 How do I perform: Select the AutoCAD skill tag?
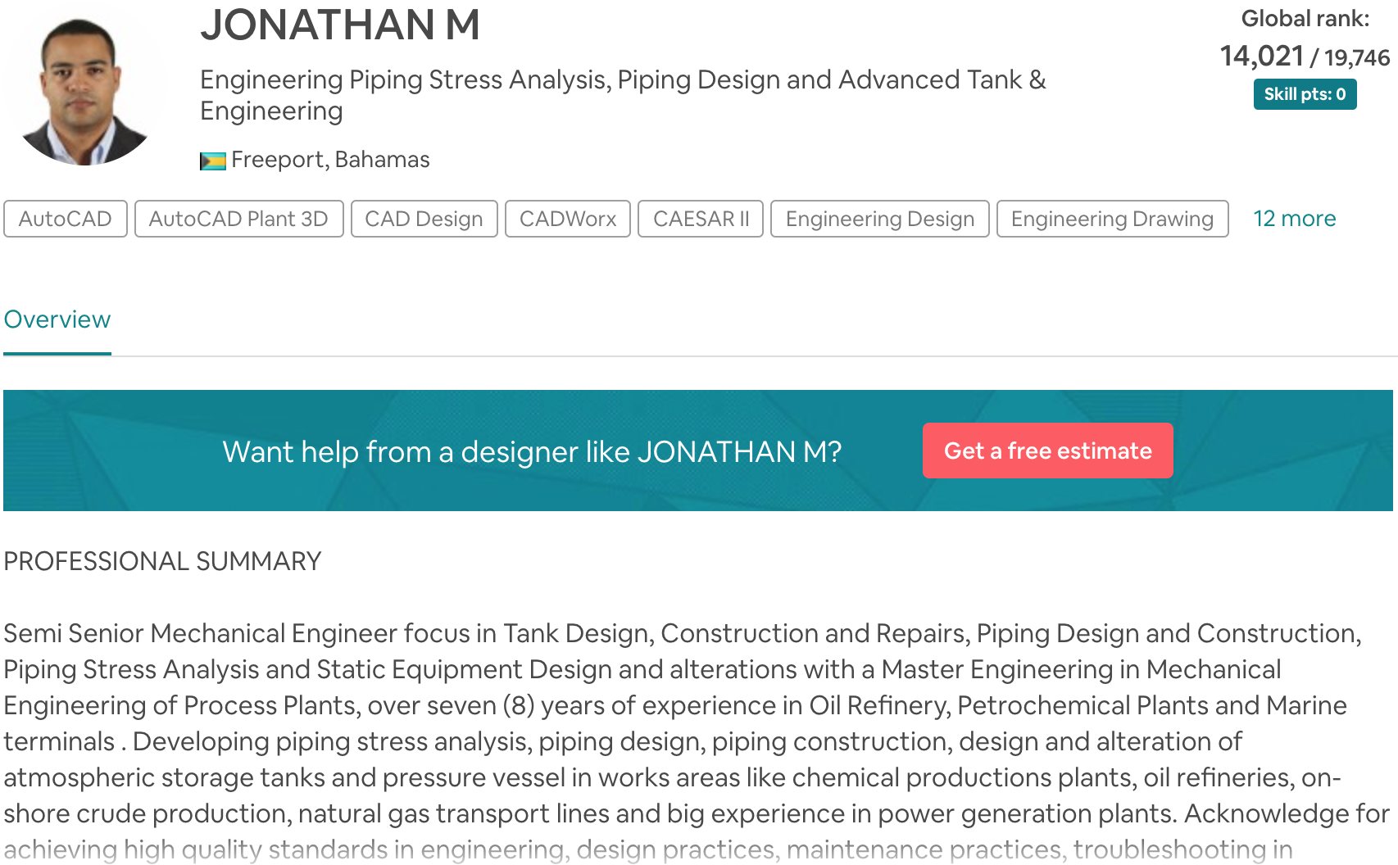pyautogui.click(x=66, y=219)
